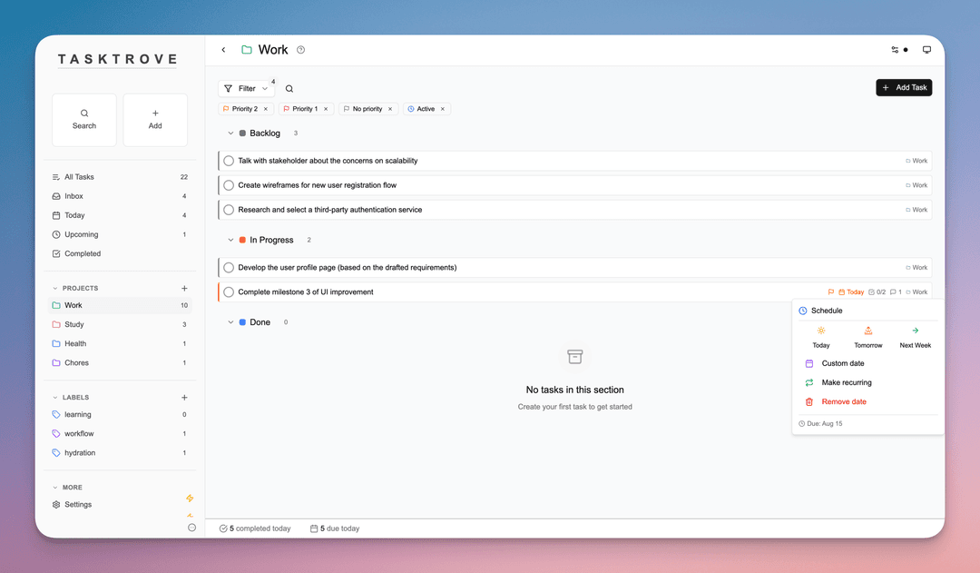Collapse the MORE sidebar group
This screenshot has width=980, height=573.
coord(55,488)
